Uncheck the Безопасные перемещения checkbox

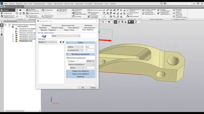68,58
